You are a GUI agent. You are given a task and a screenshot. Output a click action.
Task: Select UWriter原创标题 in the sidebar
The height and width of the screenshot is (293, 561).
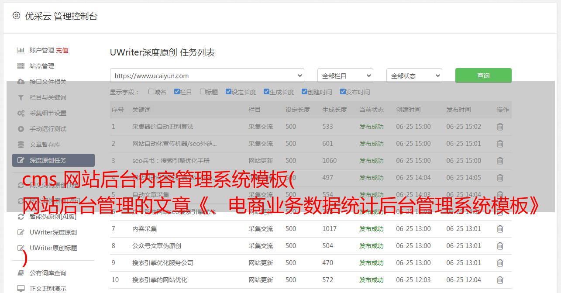[53, 248]
